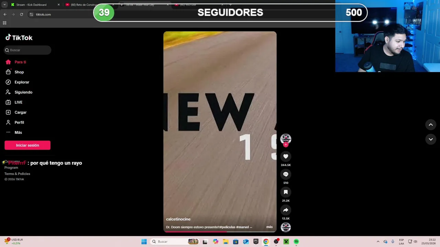Open the site information icon next to tiktok.com
The width and height of the screenshot is (440, 247).
pyautogui.click(x=31, y=14)
